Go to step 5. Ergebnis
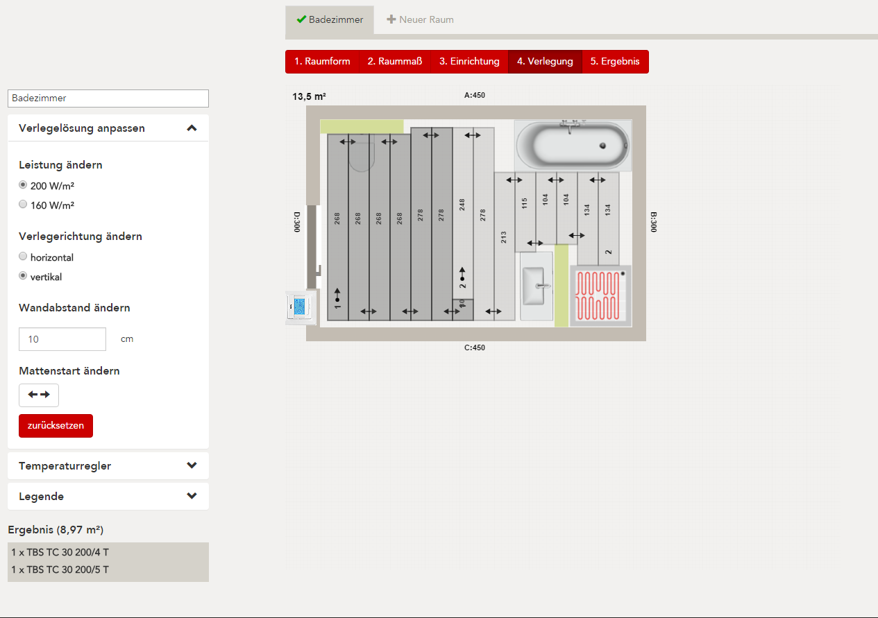Viewport: 878px width, 618px height. coord(615,61)
